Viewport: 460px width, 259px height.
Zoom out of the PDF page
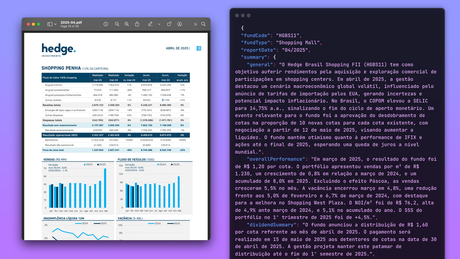(x=117, y=24)
